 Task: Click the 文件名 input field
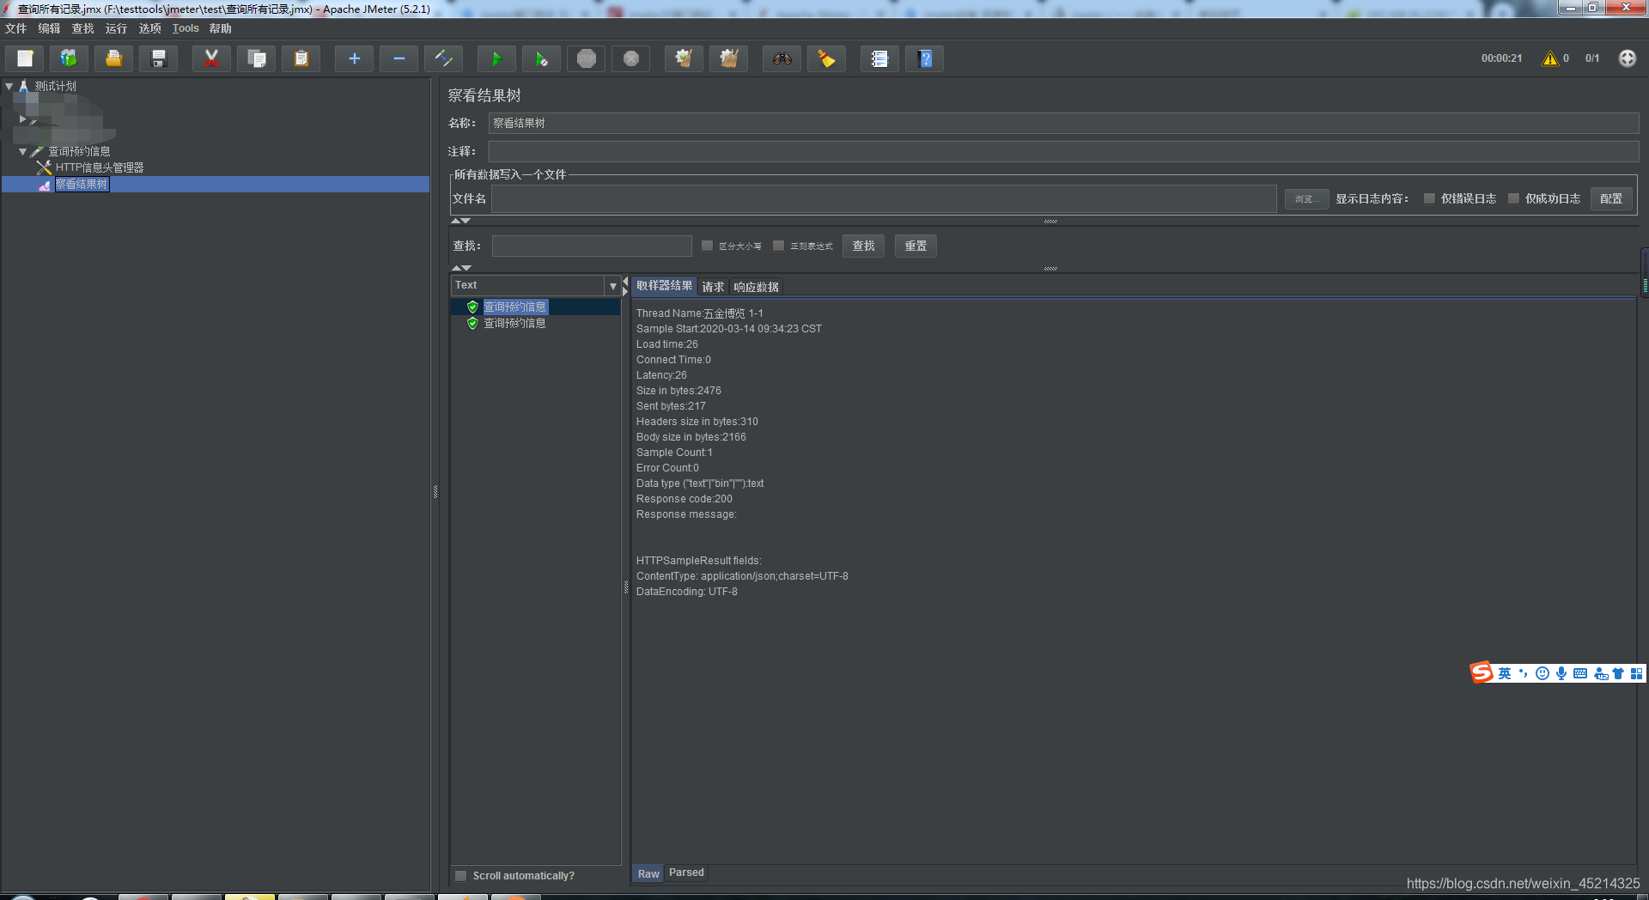tap(884, 198)
